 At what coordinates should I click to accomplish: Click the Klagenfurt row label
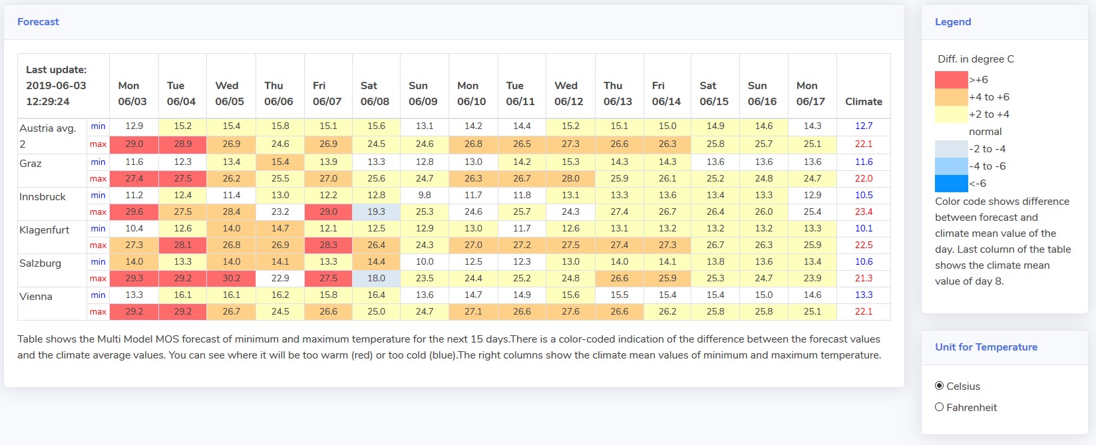coord(44,230)
